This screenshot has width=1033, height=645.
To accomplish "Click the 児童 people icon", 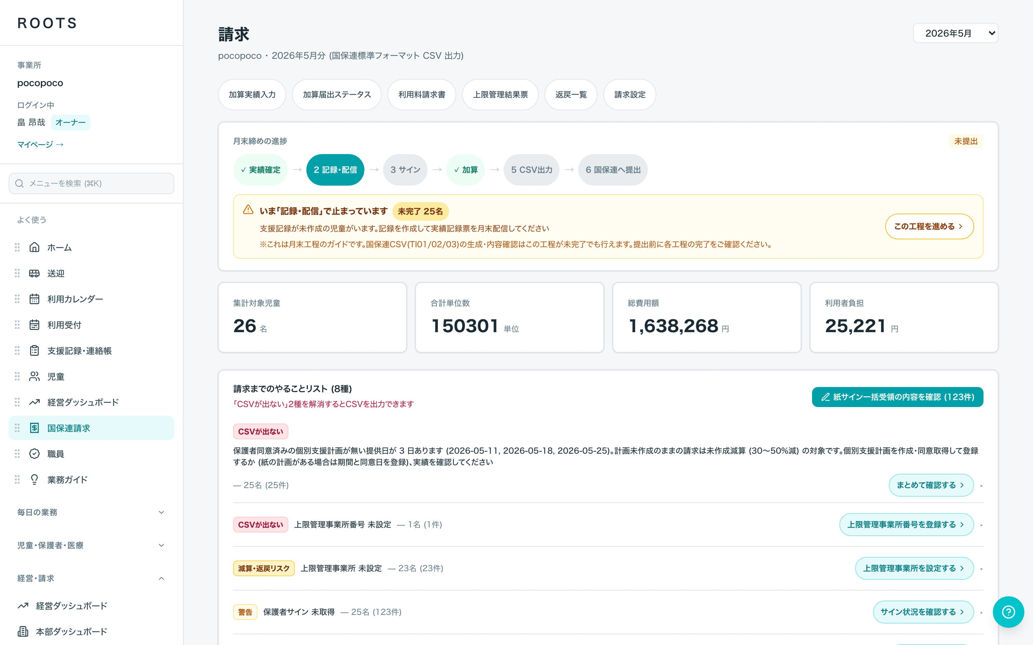I will [34, 377].
